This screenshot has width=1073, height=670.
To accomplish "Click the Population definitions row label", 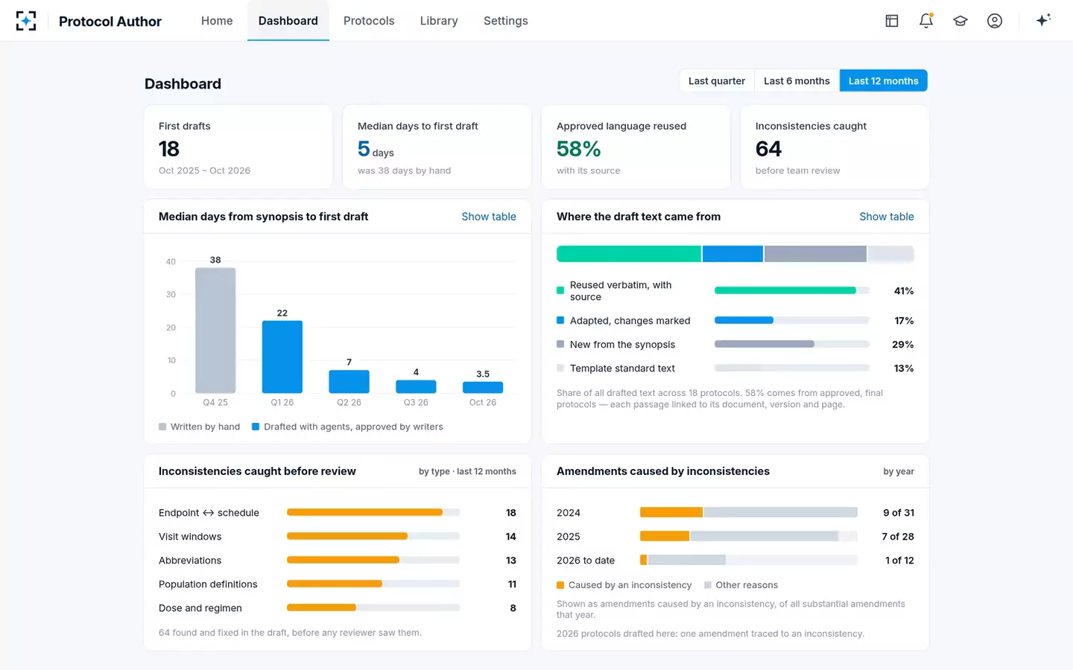I will point(208,584).
